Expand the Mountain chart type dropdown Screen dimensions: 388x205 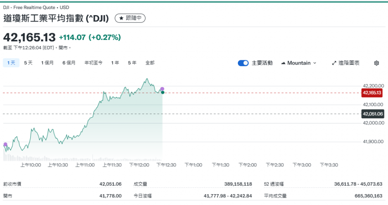click(x=299, y=63)
